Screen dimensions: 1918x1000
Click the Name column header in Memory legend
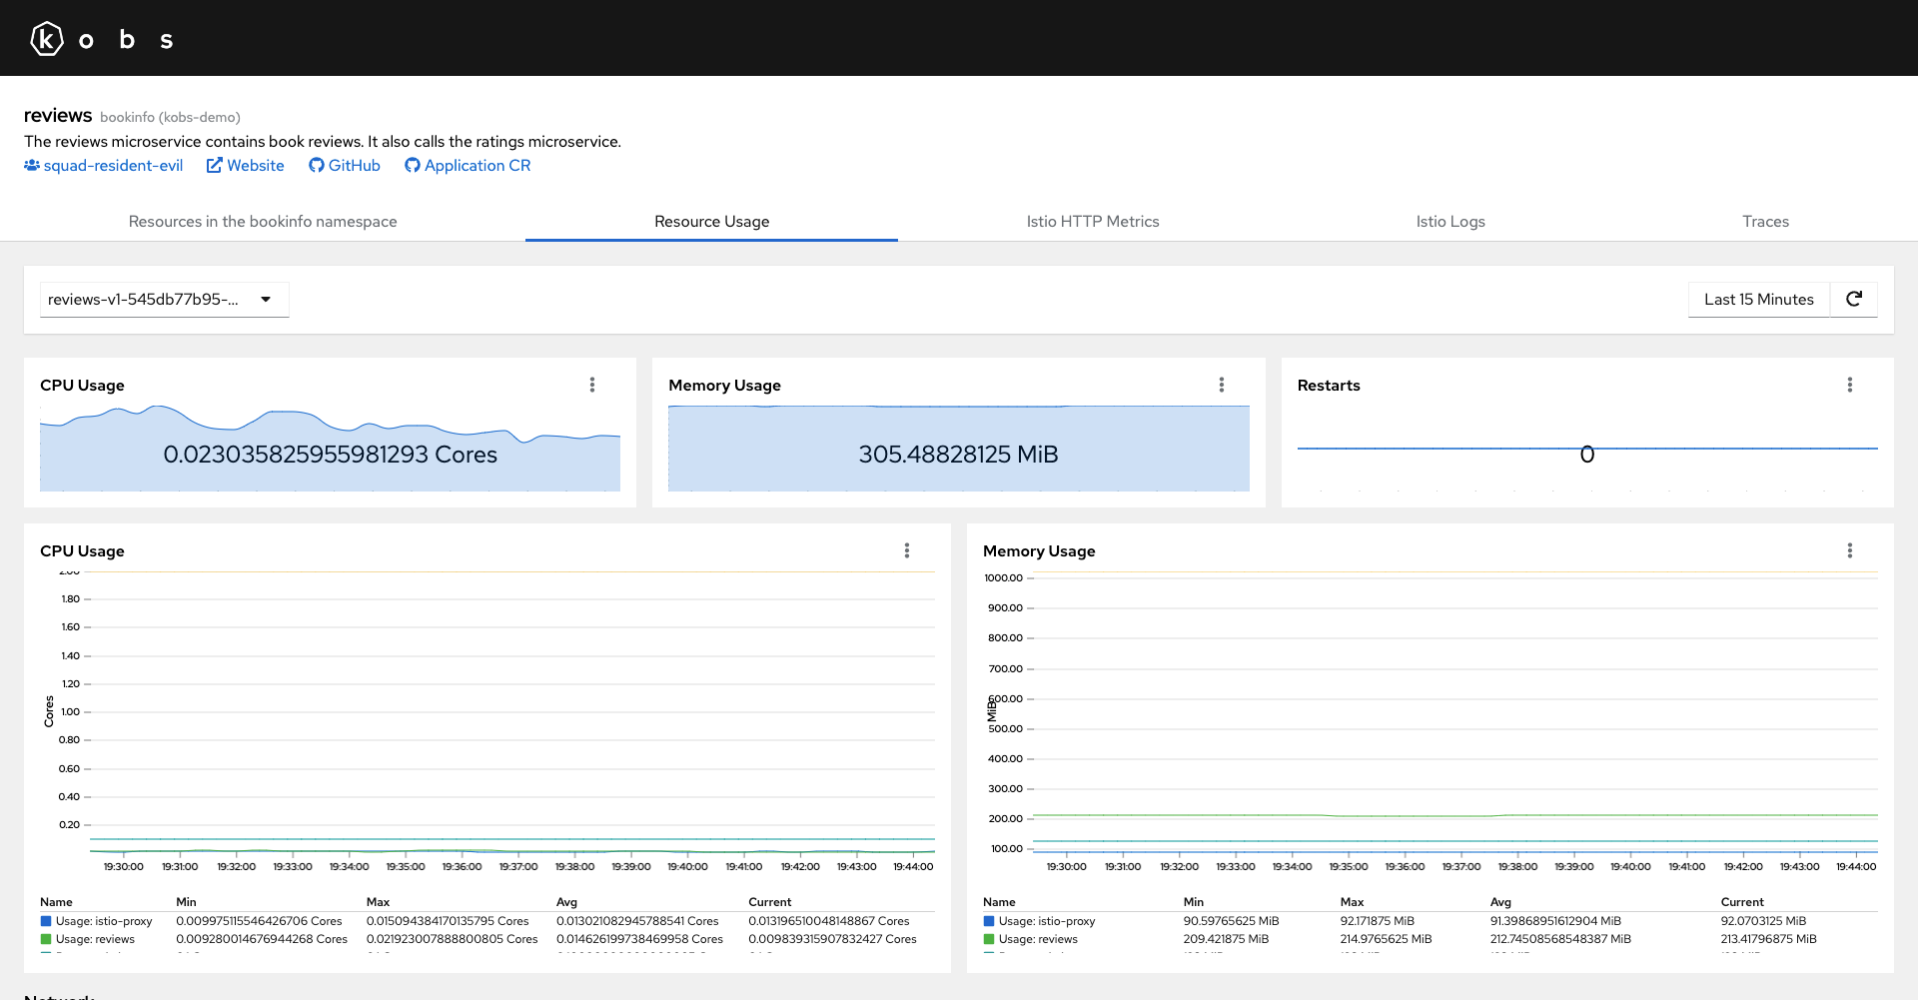(999, 902)
